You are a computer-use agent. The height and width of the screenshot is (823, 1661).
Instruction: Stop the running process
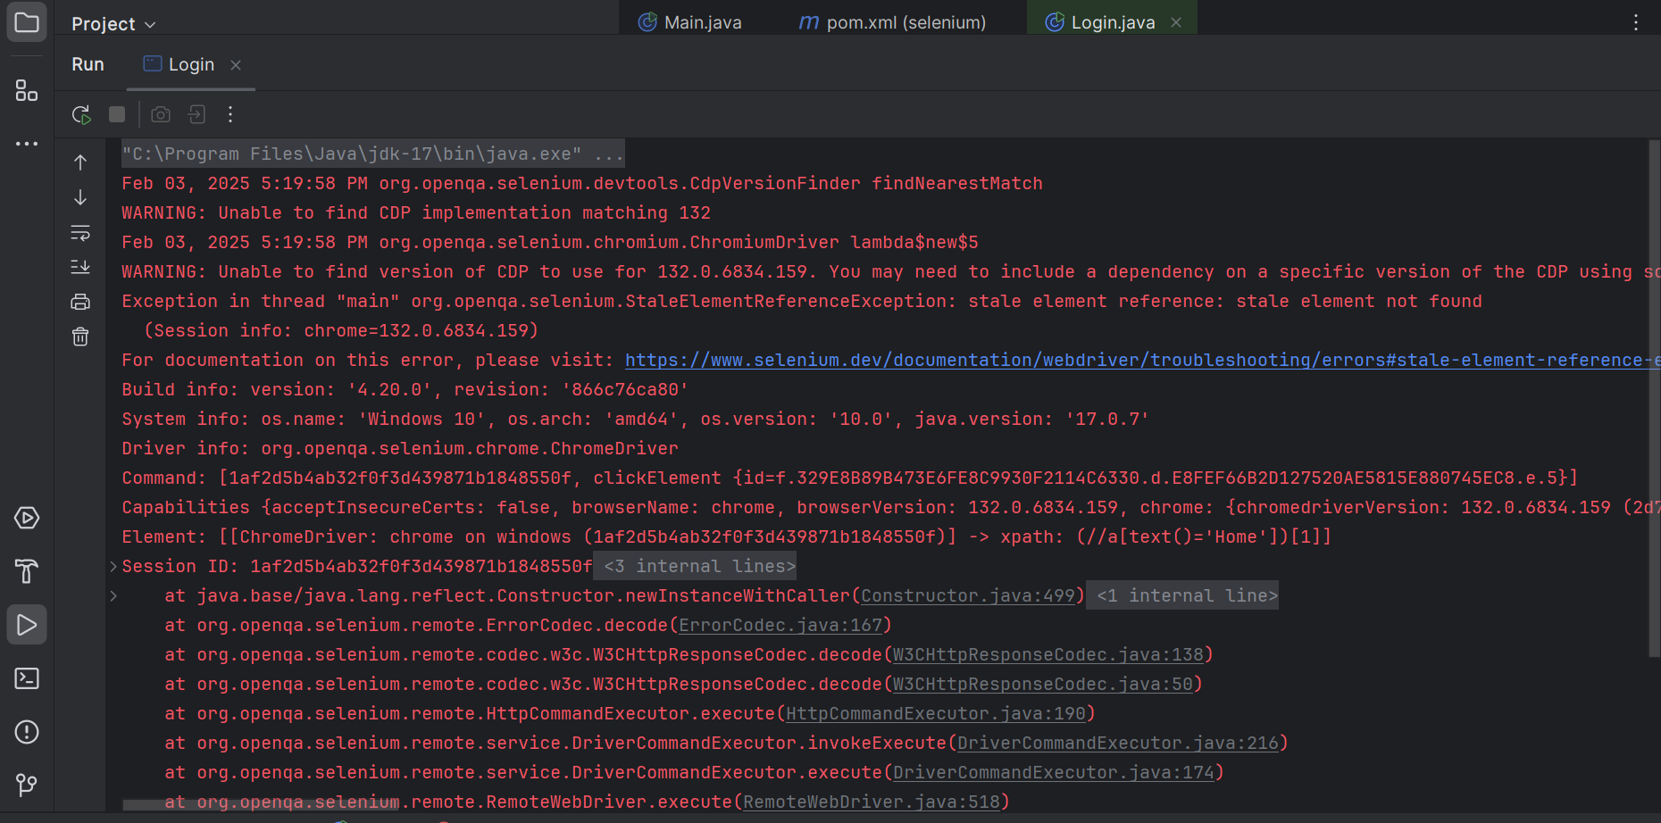pos(117,114)
